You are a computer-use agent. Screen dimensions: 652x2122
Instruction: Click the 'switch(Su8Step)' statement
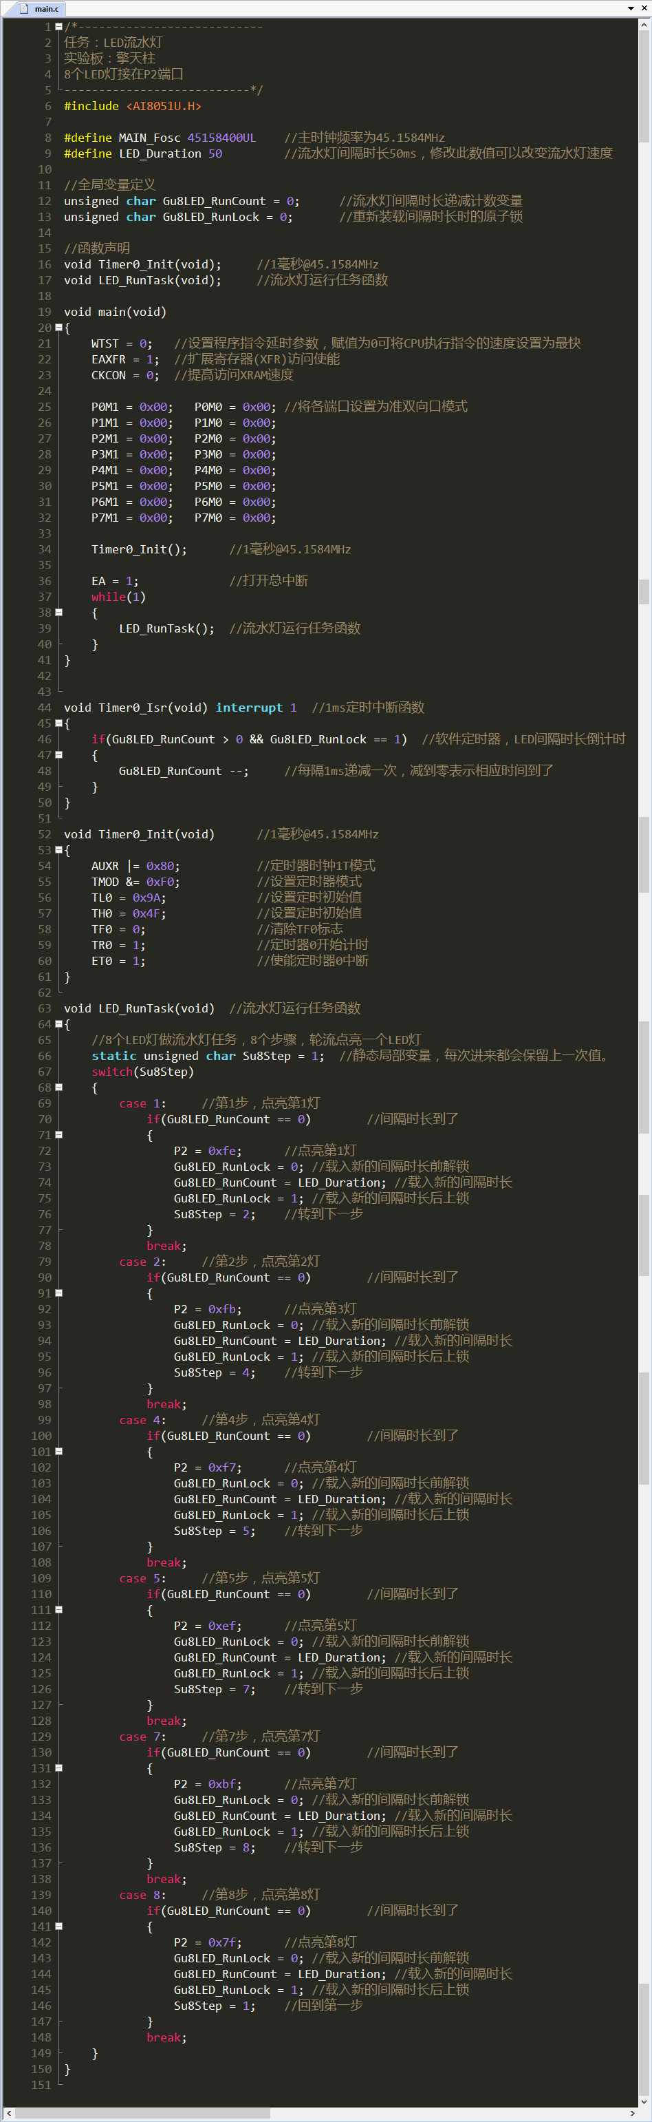click(x=142, y=1072)
